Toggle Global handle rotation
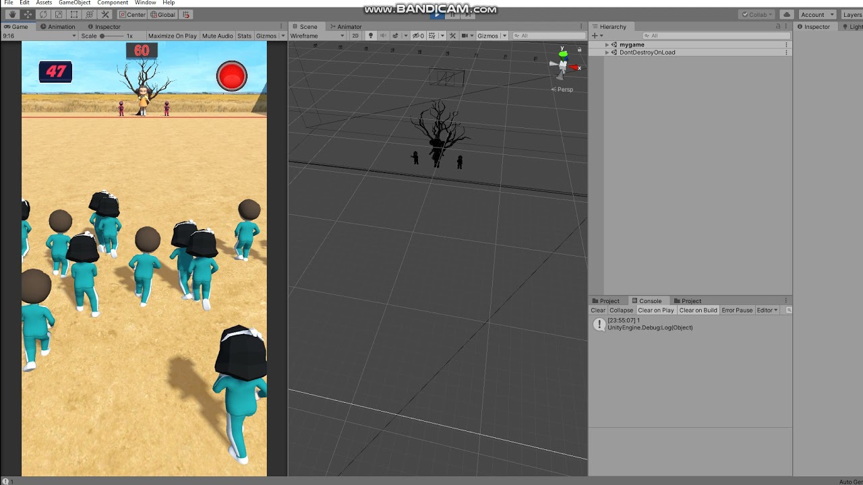863x485 pixels. coord(162,14)
